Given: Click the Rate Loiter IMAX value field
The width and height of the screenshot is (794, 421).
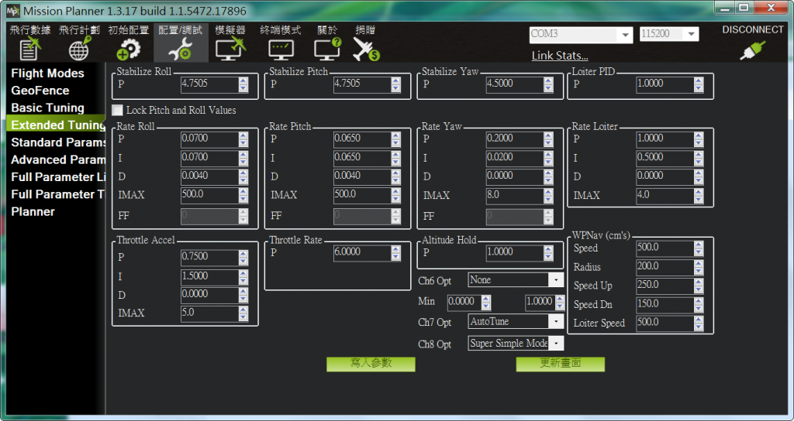Looking at the screenshot, I should coord(665,196).
